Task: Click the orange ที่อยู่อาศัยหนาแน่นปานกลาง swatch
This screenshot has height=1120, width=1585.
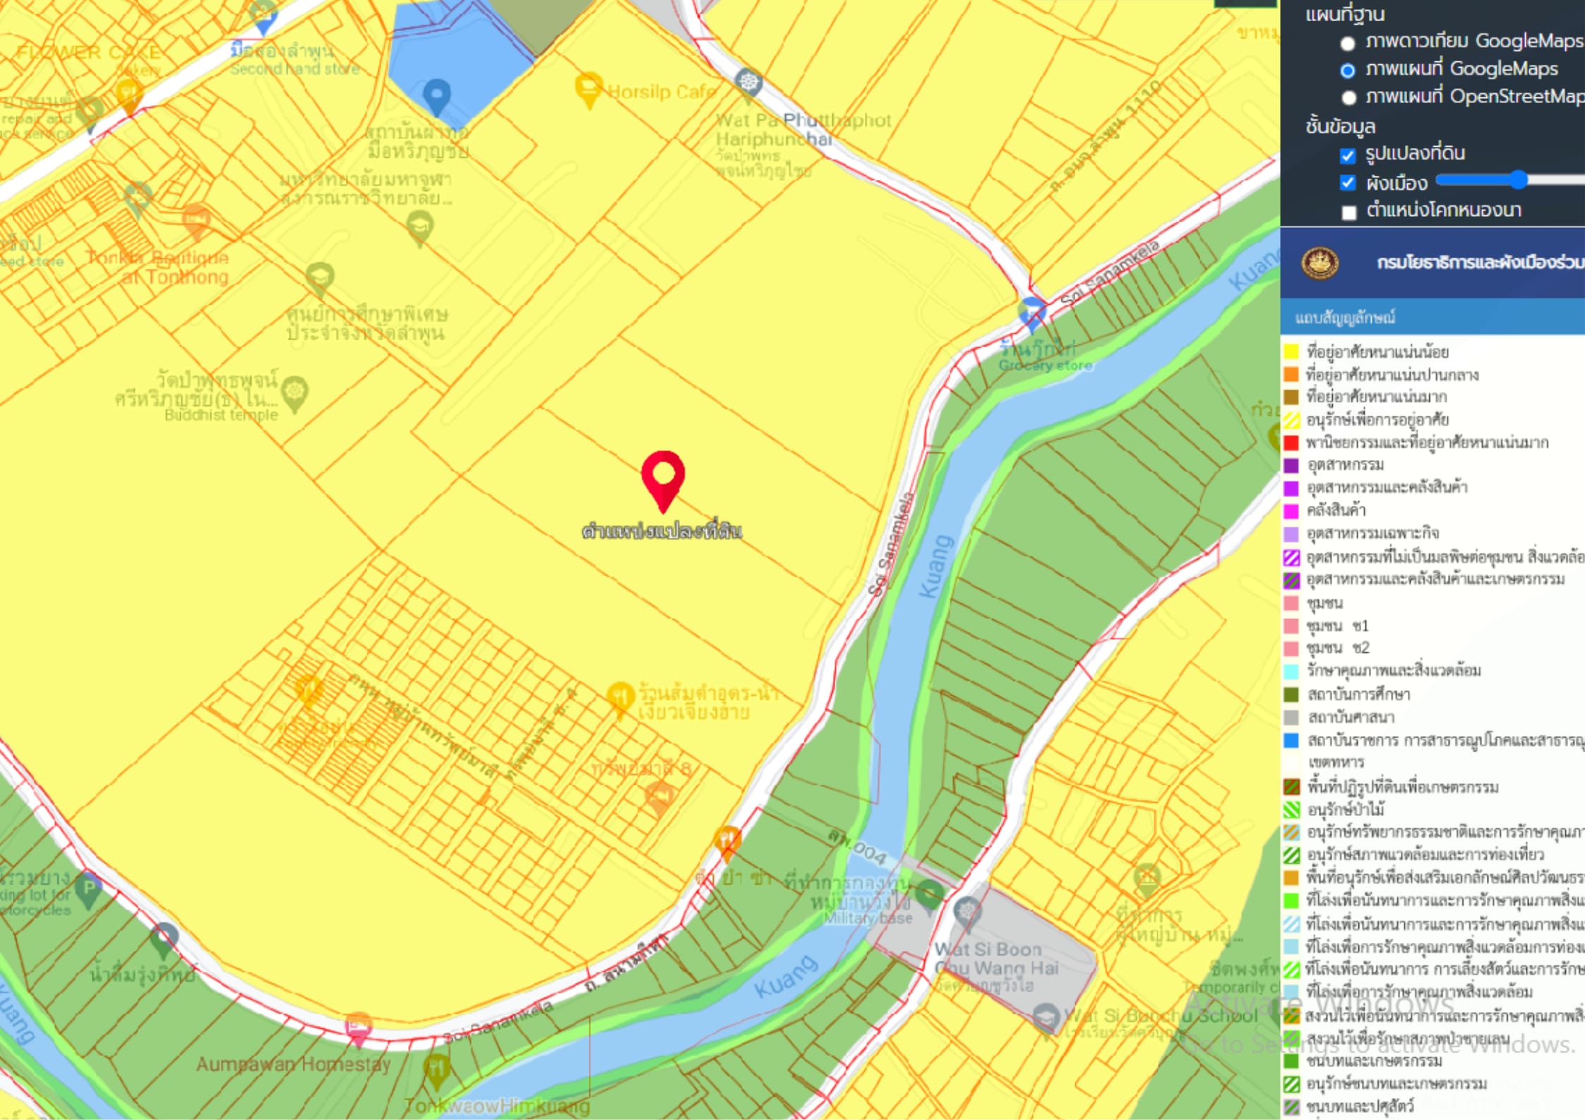Action: (x=1291, y=374)
